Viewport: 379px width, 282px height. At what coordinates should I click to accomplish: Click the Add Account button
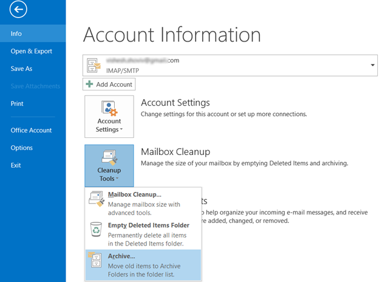click(x=109, y=84)
